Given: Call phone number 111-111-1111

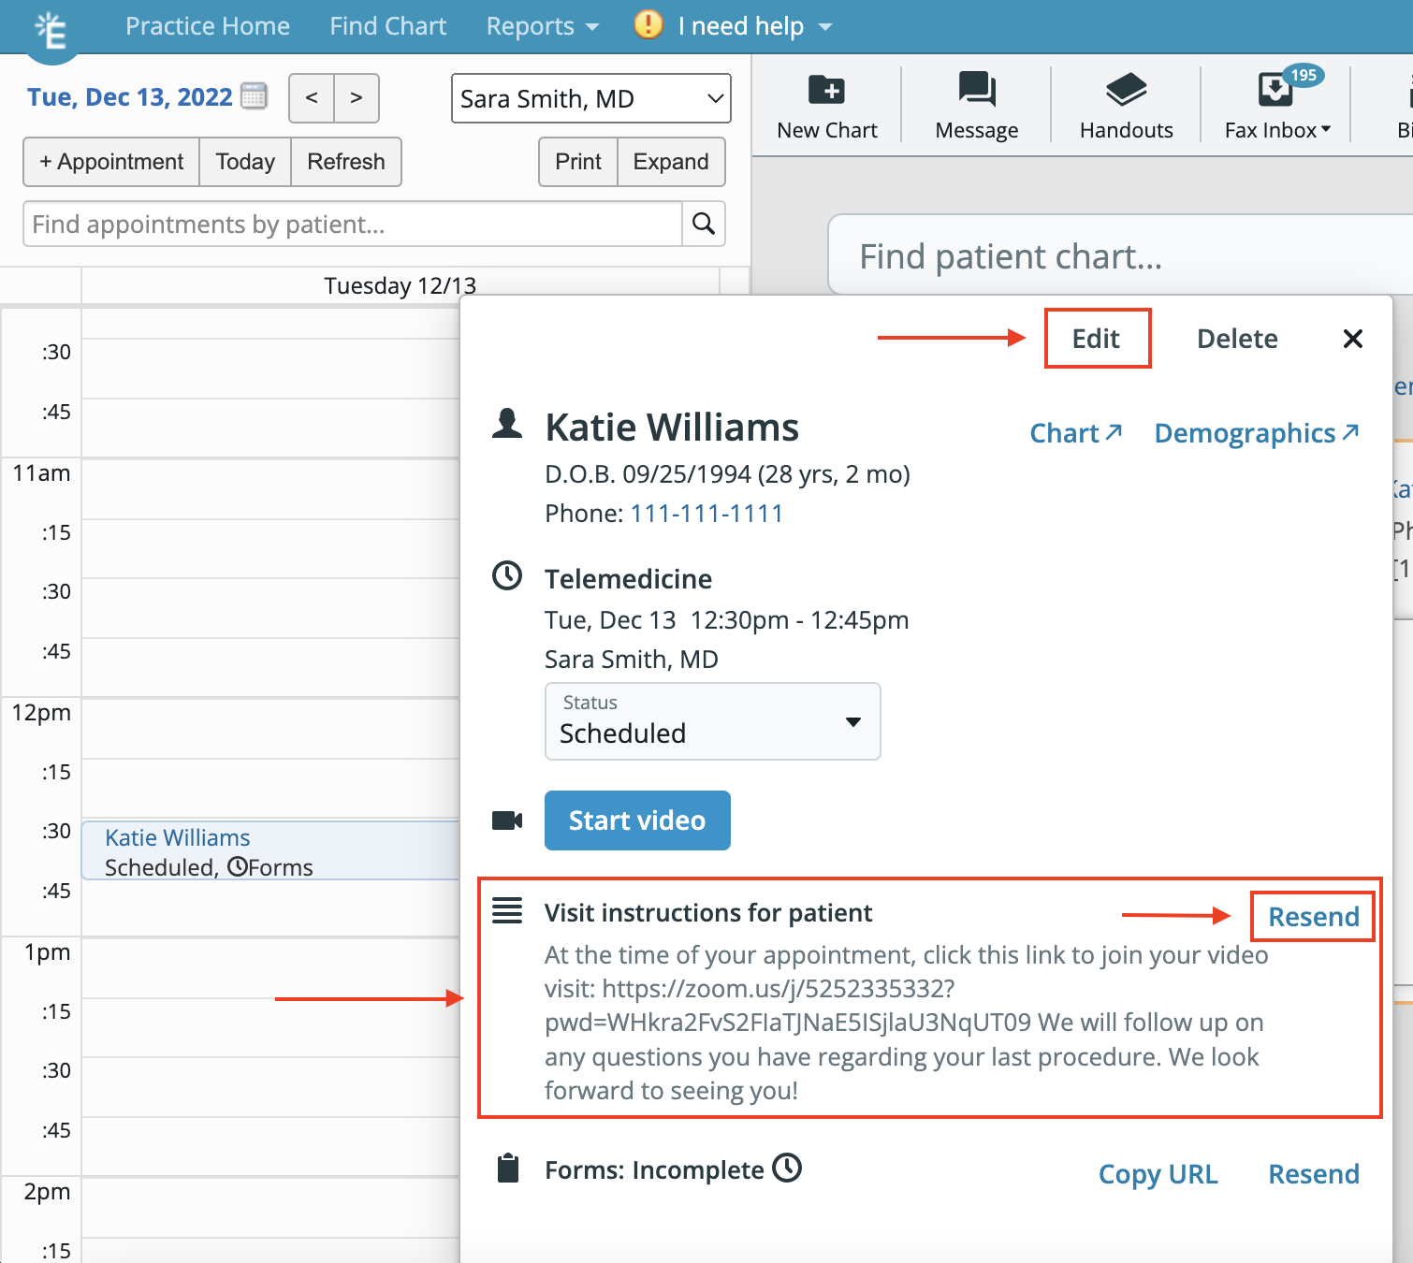Looking at the screenshot, I should click(706, 513).
